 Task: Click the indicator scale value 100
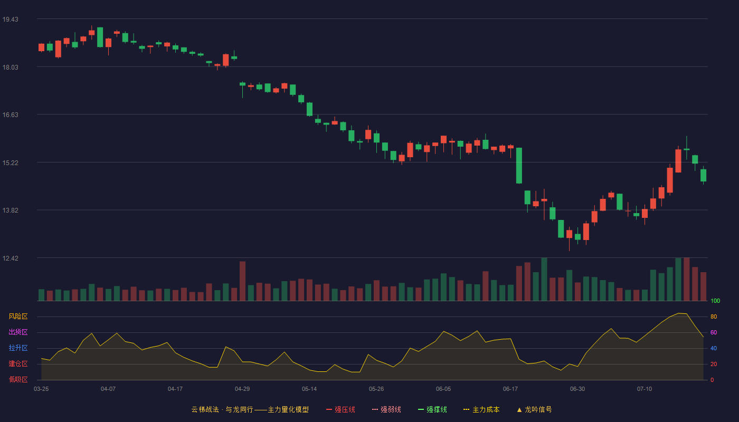pyautogui.click(x=715, y=301)
